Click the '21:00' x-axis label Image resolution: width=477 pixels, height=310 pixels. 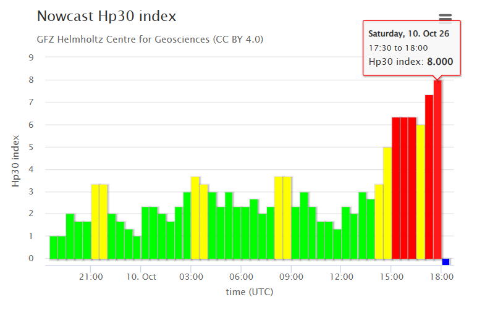click(91, 277)
